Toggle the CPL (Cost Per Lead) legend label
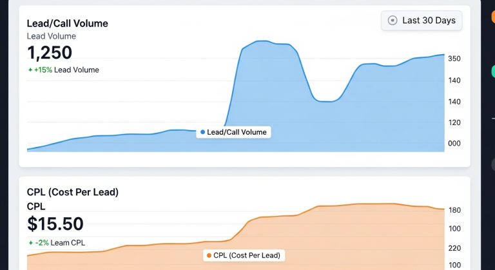The height and width of the screenshot is (270, 495). pyautogui.click(x=247, y=256)
